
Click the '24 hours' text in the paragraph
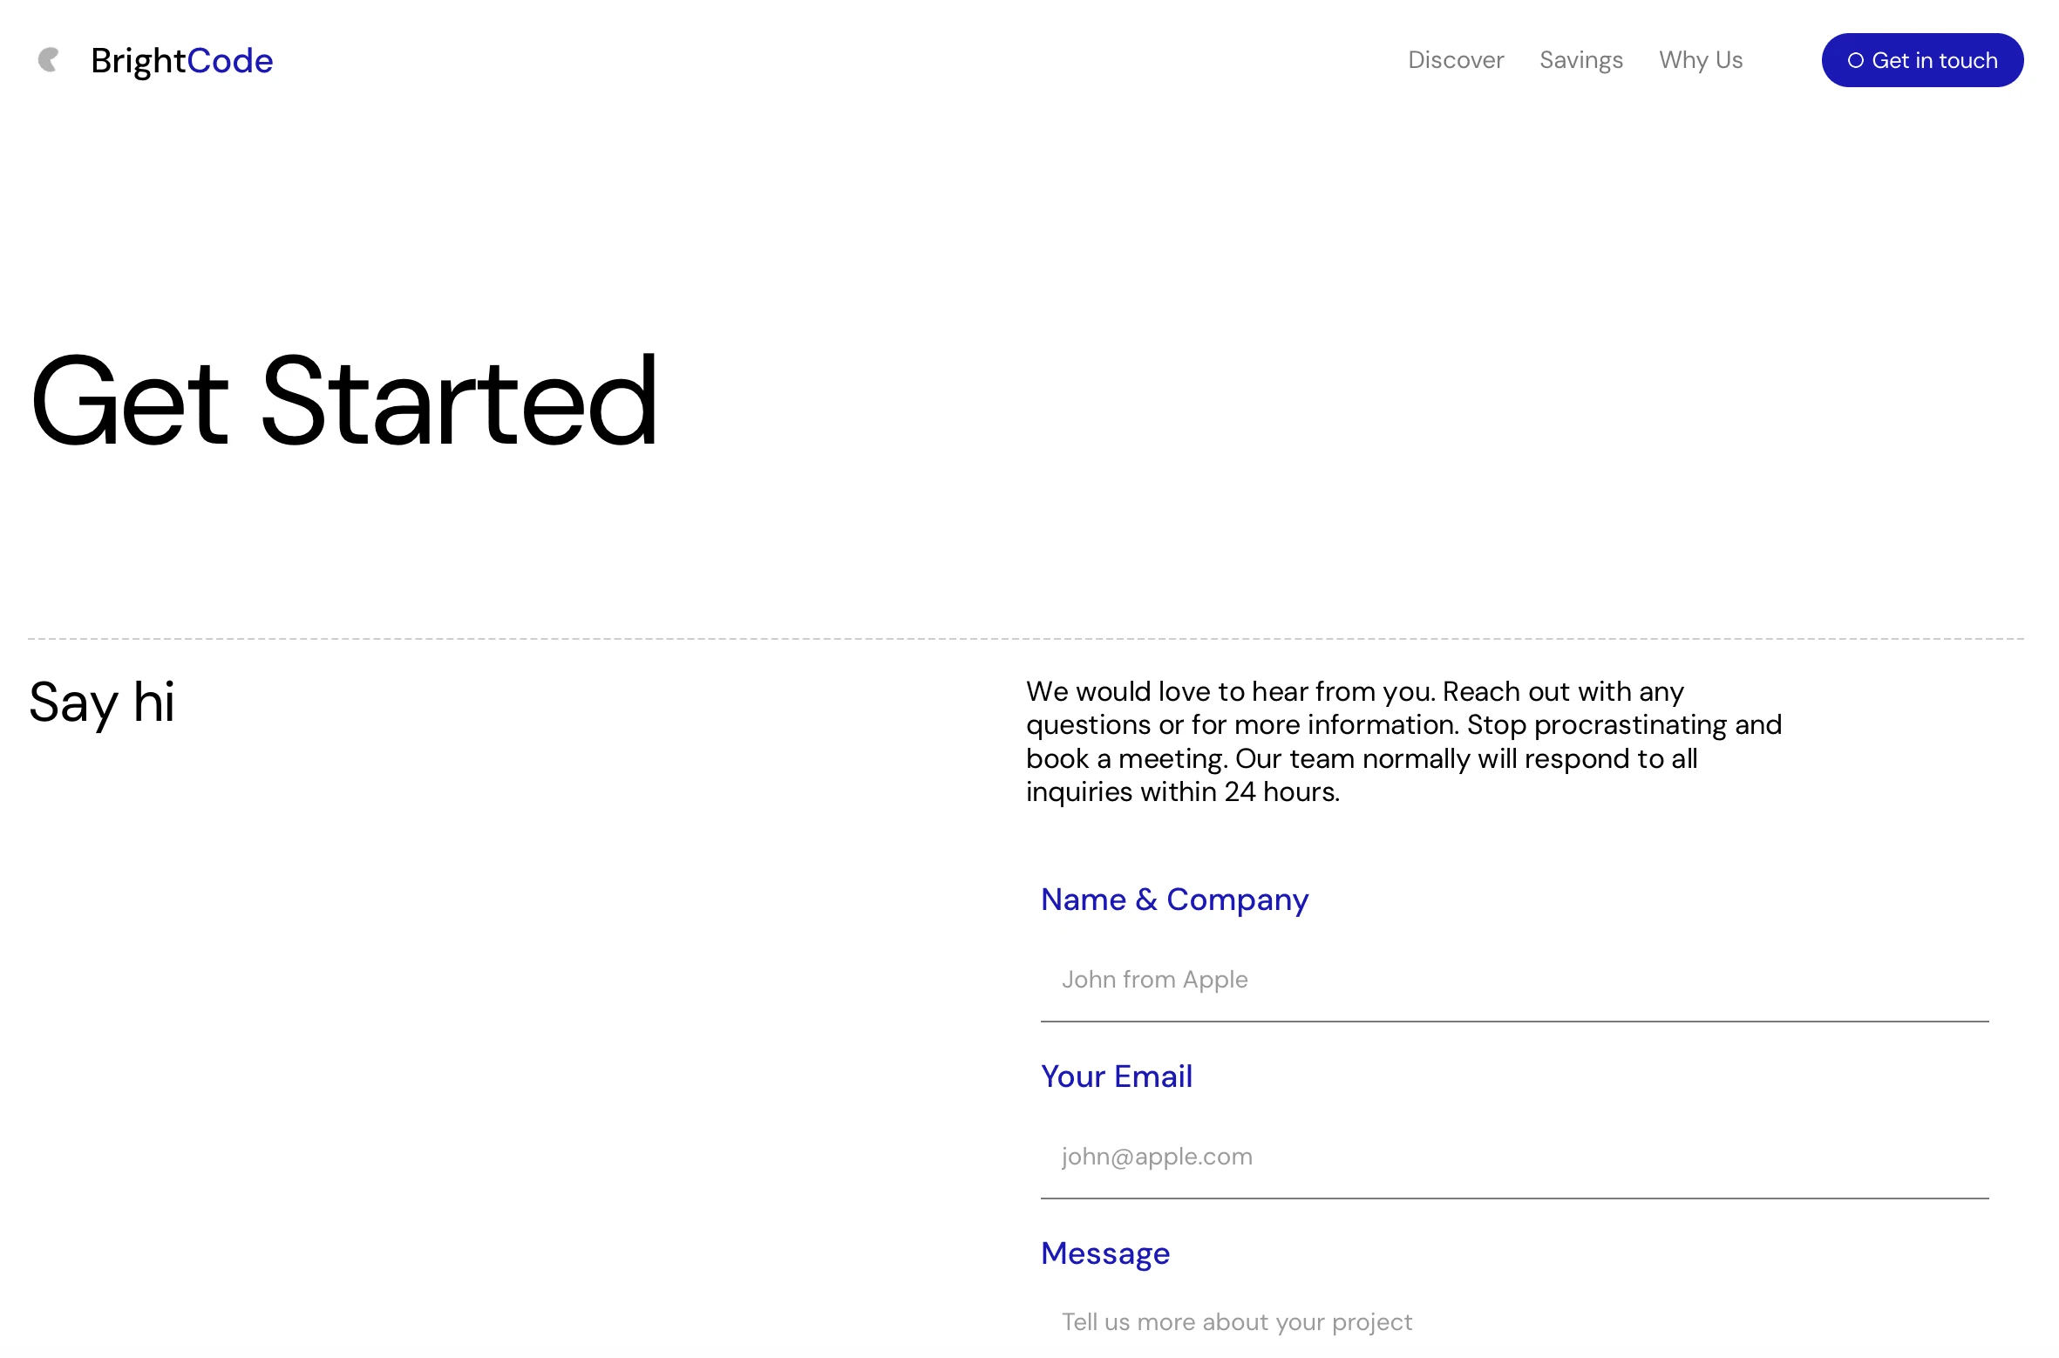point(1280,792)
